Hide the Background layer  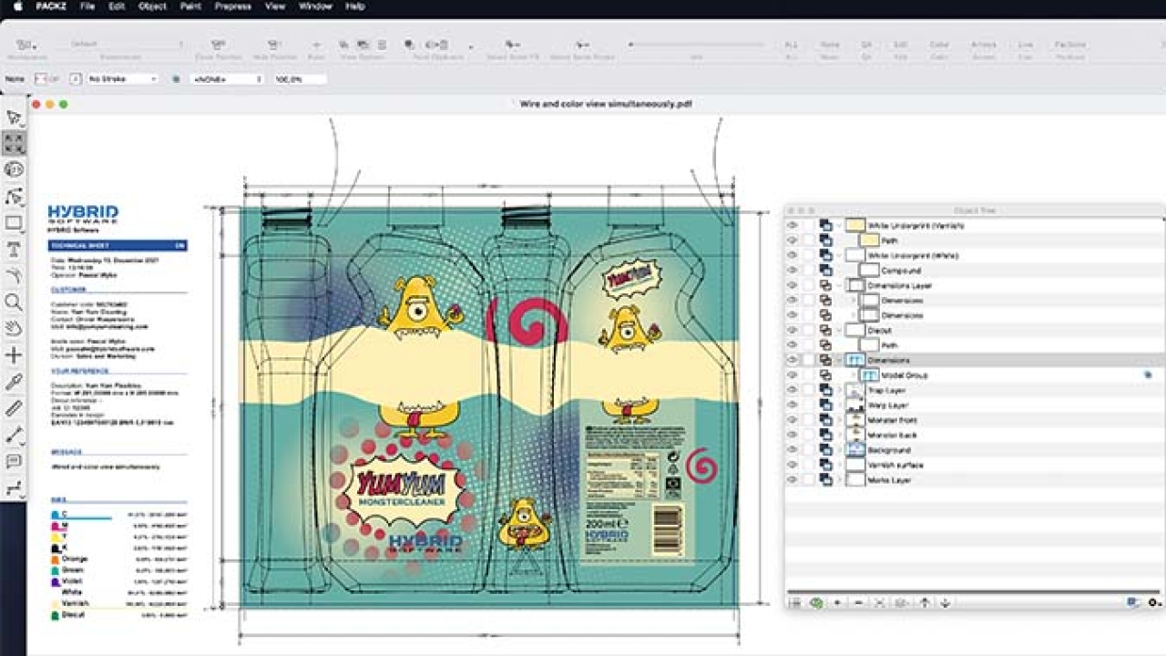793,450
